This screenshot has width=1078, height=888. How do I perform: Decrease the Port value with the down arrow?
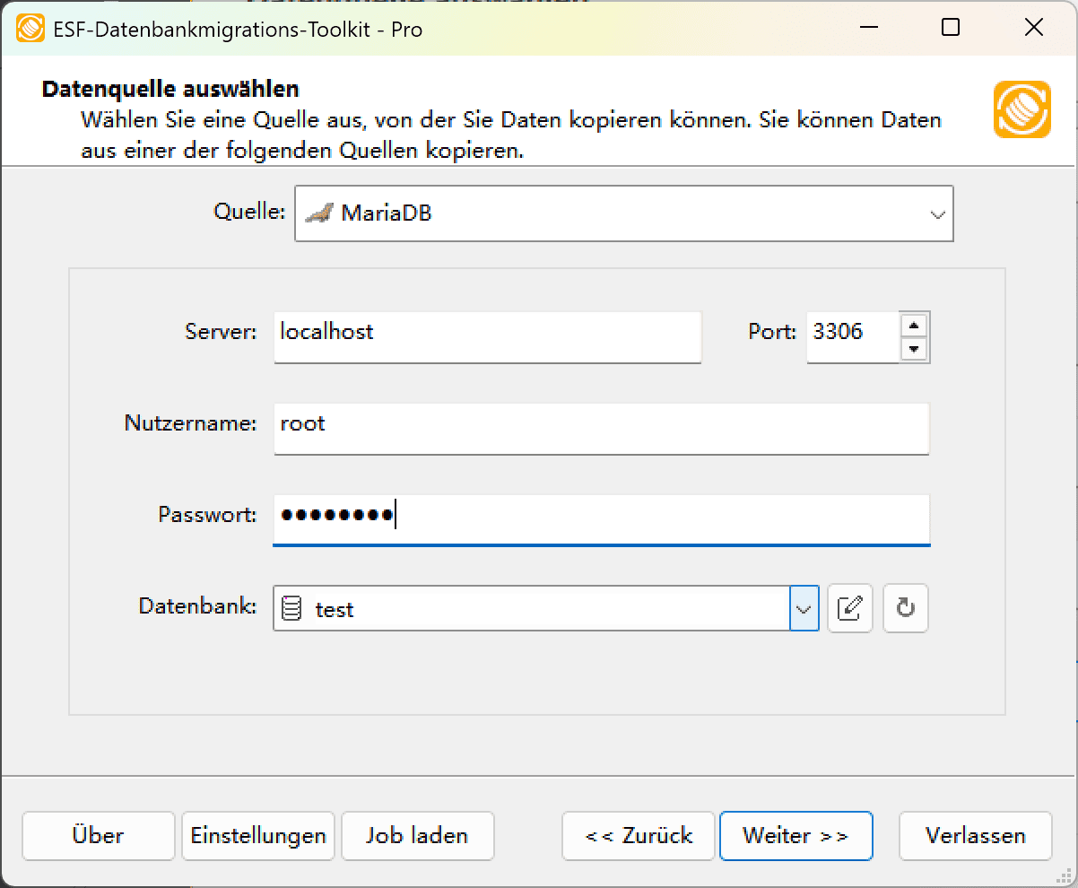(915, 349)
